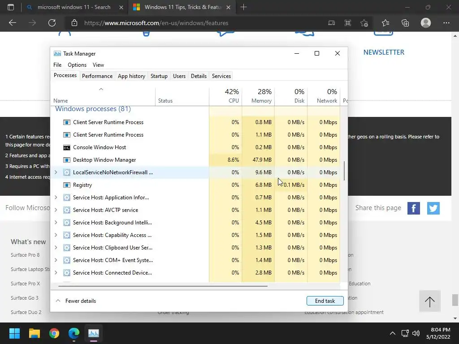459x344 pixels.
Task: Share page via Facebook icon
Action: pos(414,208)
